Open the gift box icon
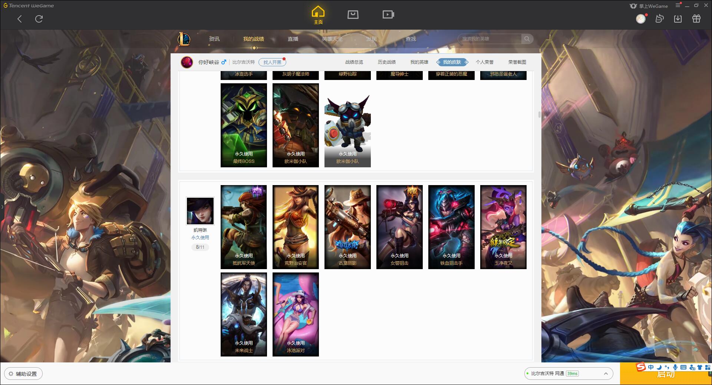Viewport: 712px width, 385px height. (x=696, y=19)
